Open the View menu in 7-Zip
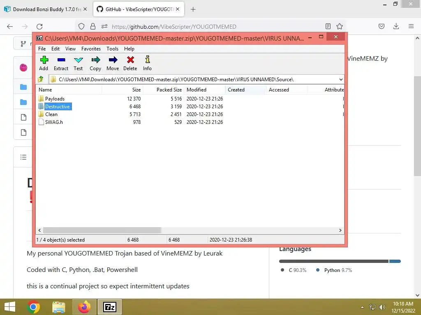Image resolution: width=421 pixels, height=315 pixels. [71, 49]
